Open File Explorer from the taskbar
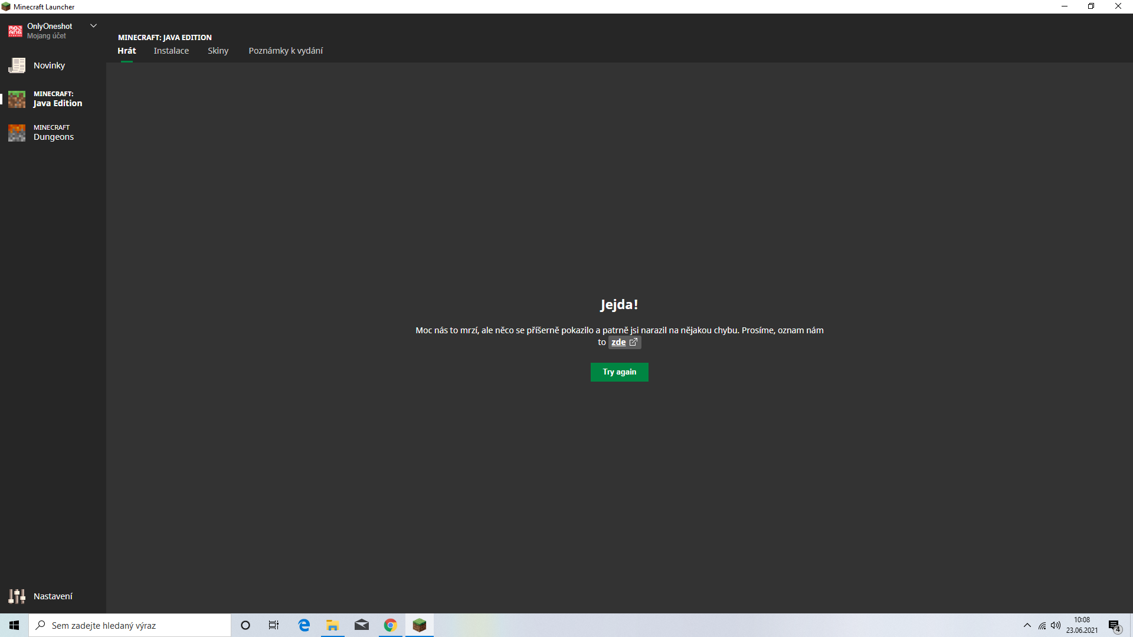Image resolution: width=1133 pixels, height=637 pixels. tap(332, 625)
